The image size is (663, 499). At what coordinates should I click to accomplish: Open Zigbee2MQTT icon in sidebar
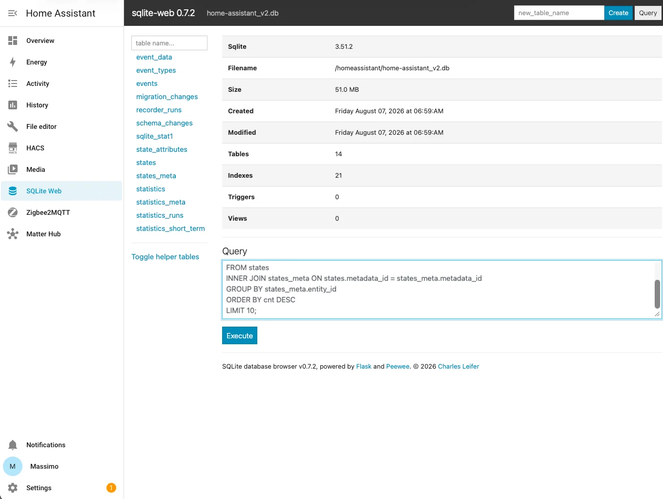tap(13, 212)
